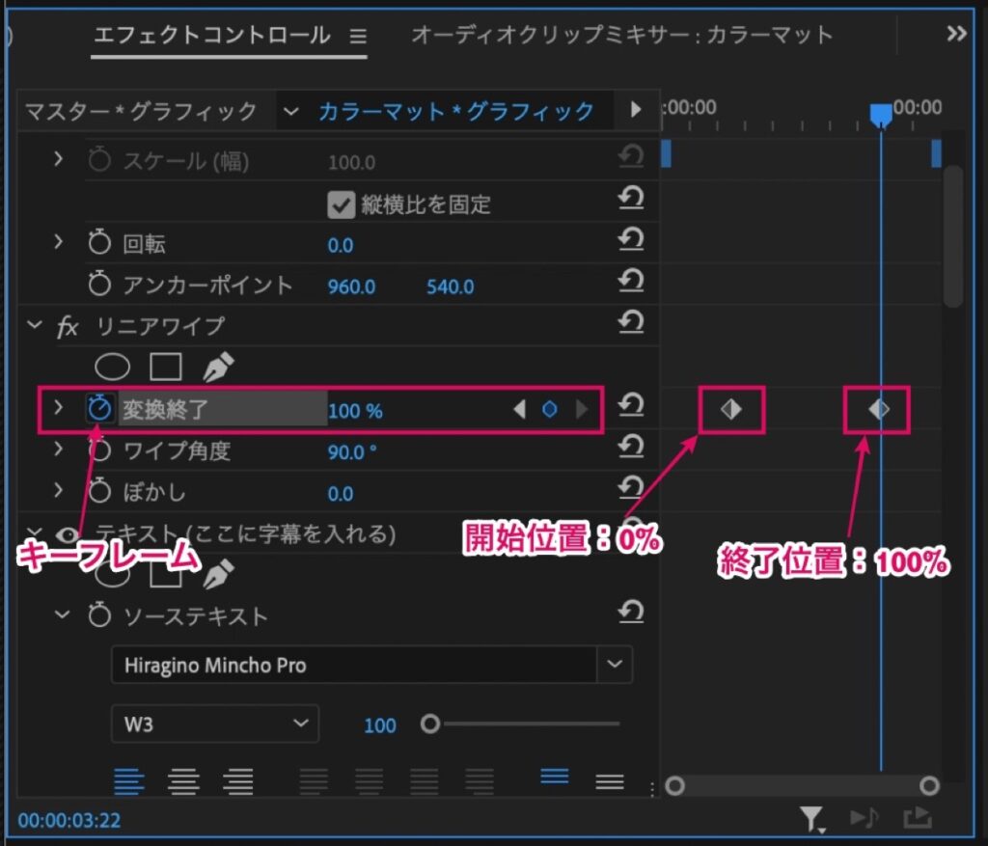Select the first 変換終了 keyframe diamond
The height and width of the screenshot is (846, 988).
[x=731, y=409]
